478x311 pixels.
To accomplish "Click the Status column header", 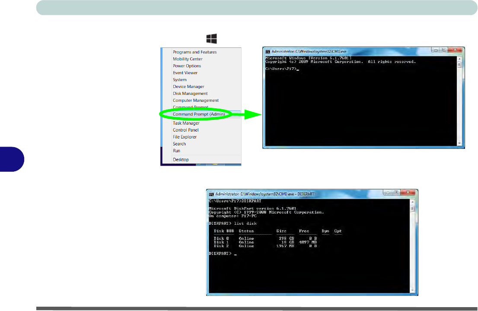I will [246, 231].
